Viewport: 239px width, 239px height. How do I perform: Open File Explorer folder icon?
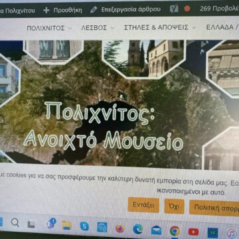(66, 226)
